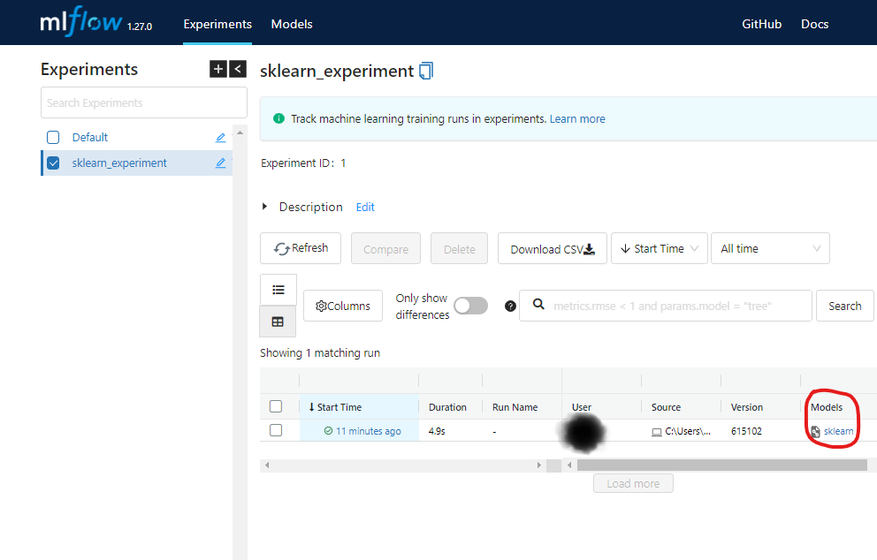Click the Refresh button
This screenshot has height=560, width=877.
click(x=301, y=248)
